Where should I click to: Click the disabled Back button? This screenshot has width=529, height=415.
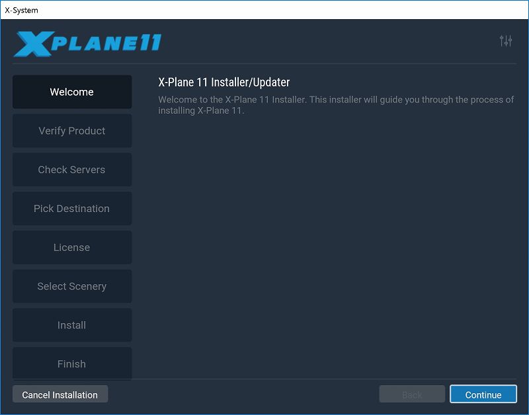click(x=412, y=394)
